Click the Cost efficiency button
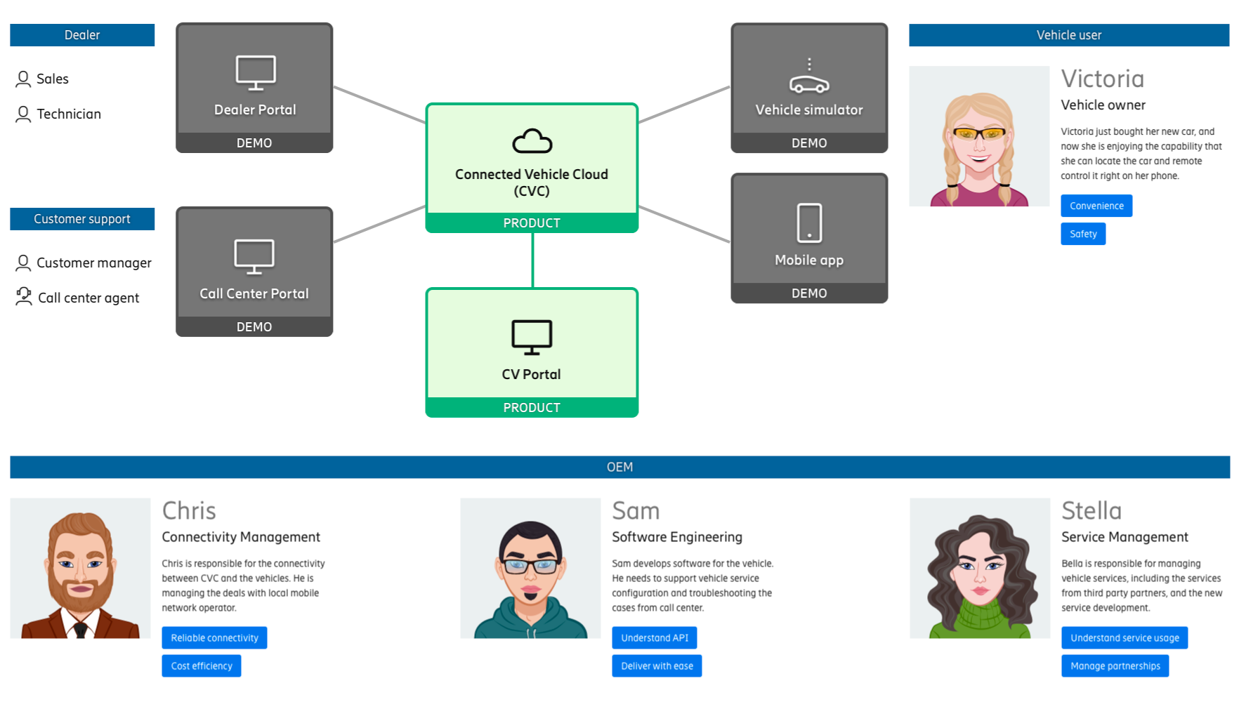Screen dimensions: 1239x702 [x=202, y=665]
